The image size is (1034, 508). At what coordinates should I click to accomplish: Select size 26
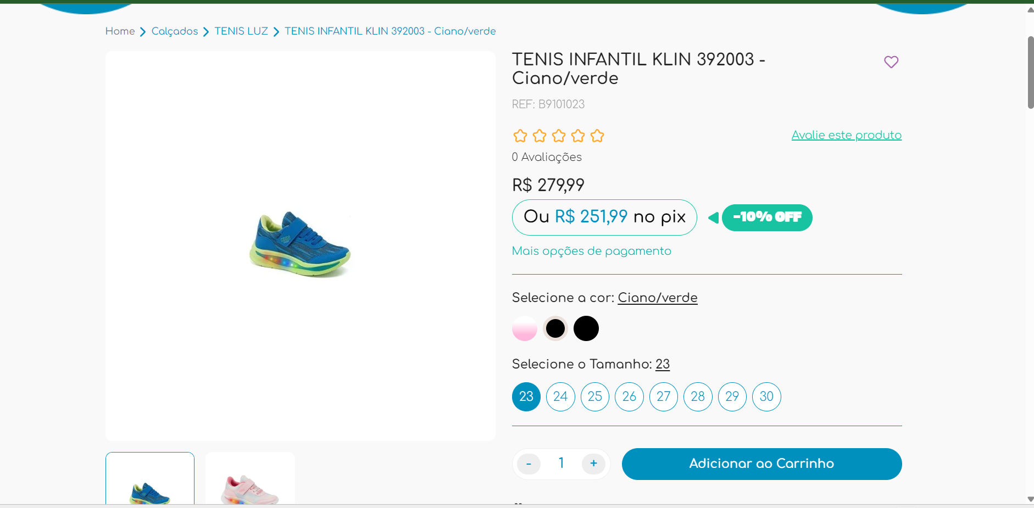[629, 397]
